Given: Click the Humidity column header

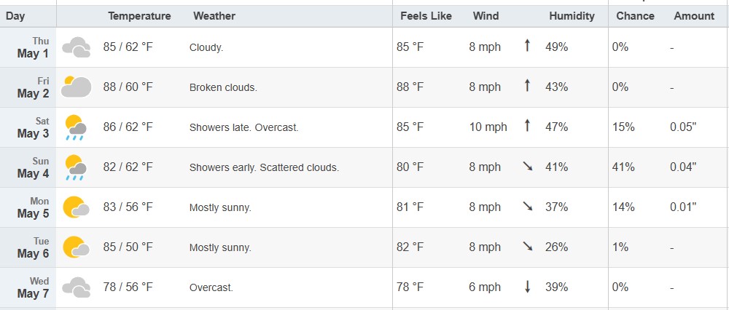Looking at the screenshot, I should click(572, 16).
